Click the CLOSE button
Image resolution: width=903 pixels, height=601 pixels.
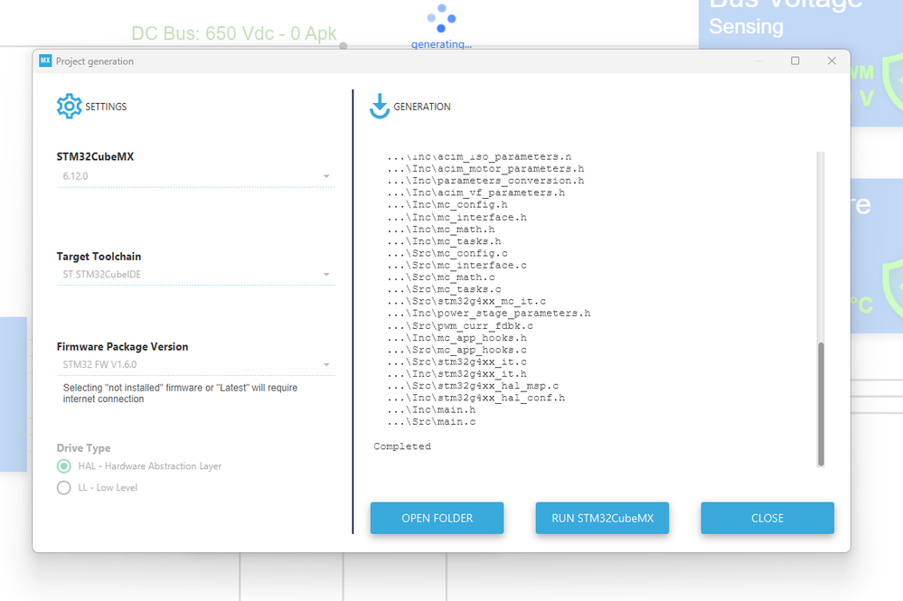[x=767, y=518]
